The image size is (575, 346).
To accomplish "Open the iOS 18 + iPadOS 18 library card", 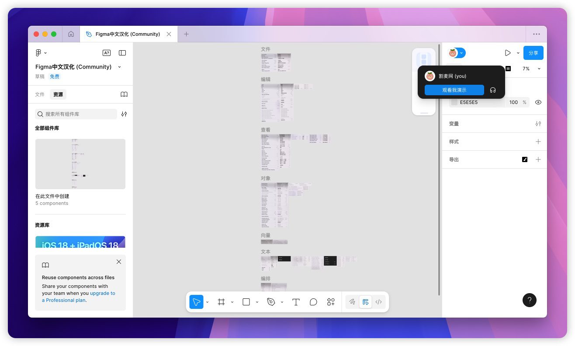I will point(80,242).
